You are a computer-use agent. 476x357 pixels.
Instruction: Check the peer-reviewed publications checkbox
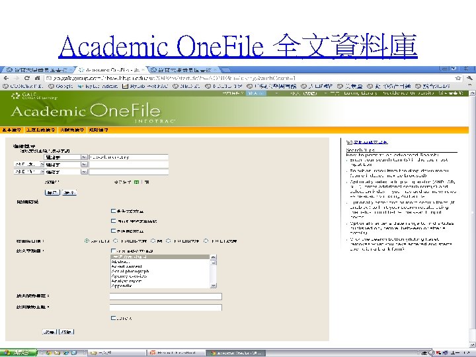point(113,221)
